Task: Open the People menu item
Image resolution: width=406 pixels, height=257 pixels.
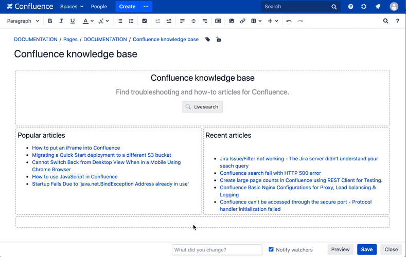Action: point(99,7)
